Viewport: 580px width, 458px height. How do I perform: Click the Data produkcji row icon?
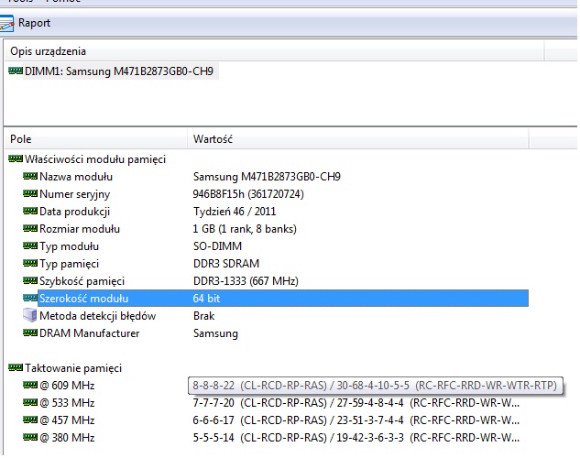click(x=30, y=211)
